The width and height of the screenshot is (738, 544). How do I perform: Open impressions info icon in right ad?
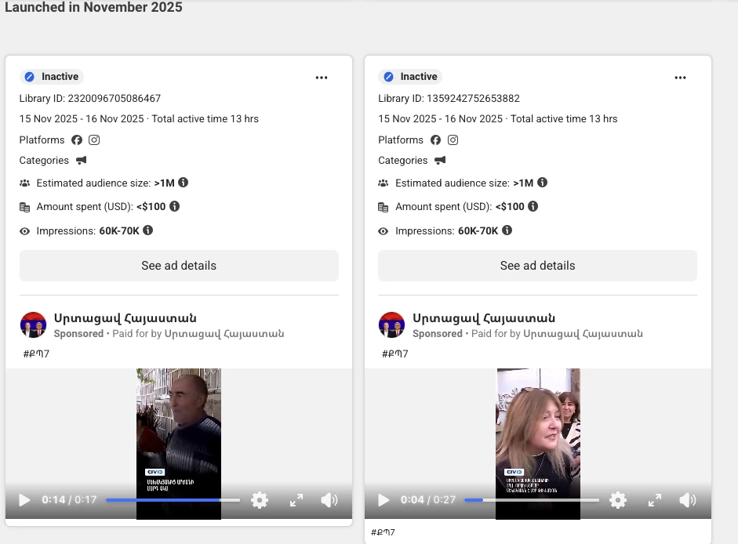pos(507,230)
